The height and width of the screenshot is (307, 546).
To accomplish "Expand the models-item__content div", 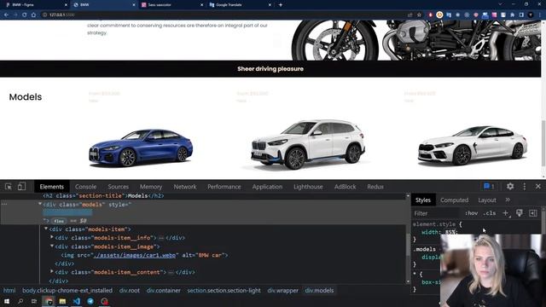I will [52, 272].
